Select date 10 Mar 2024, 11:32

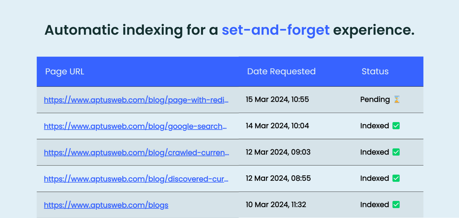coord(276,205)
